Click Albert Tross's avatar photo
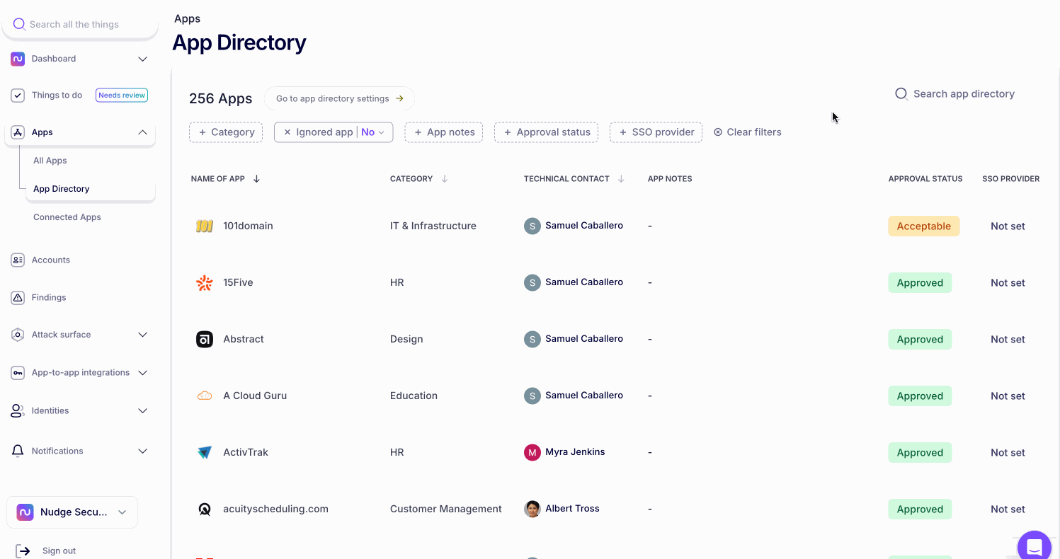Viewport: 1060px width, 559px height. [532, 509]
